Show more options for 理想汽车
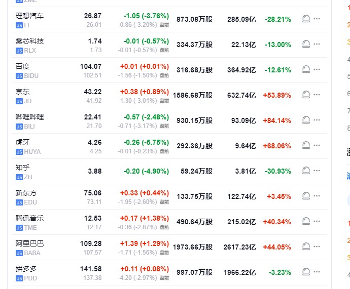 pyautogui.click(x=317, y=19)
